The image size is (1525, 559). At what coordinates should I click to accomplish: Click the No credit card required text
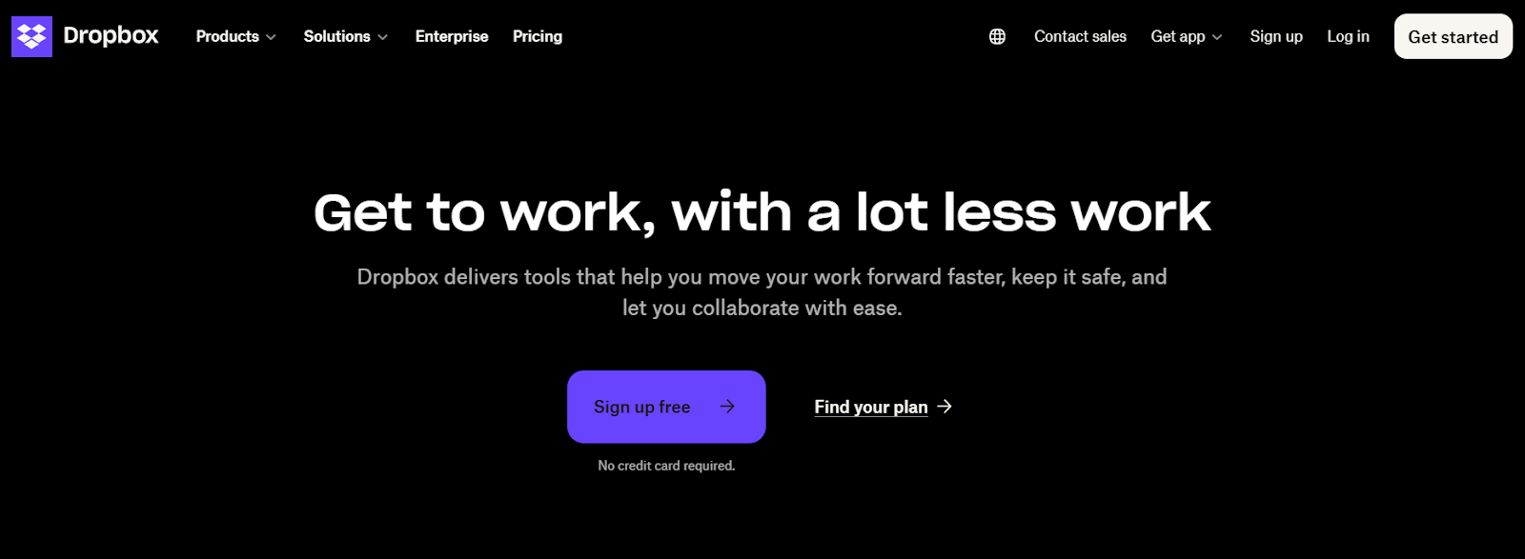666,466
